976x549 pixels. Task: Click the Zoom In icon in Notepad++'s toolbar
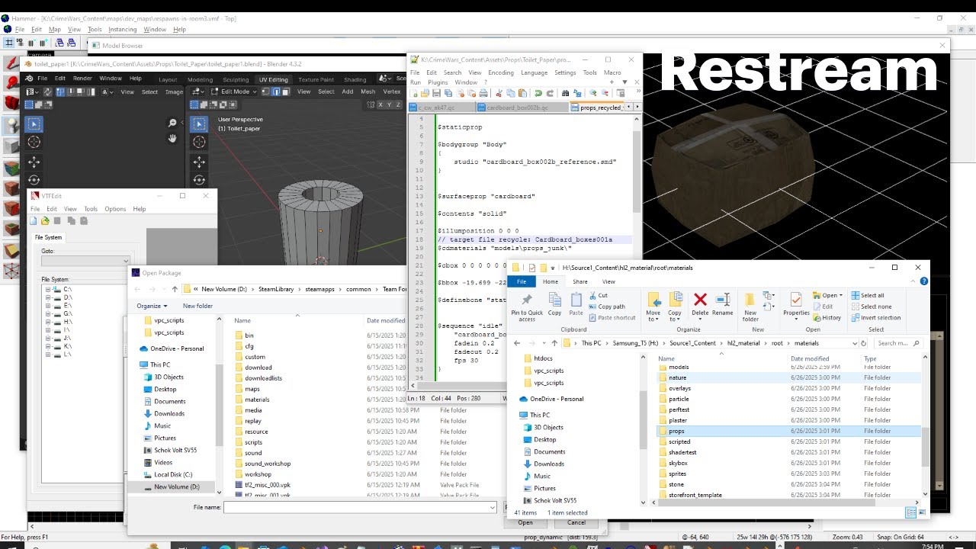click(592, 94)
